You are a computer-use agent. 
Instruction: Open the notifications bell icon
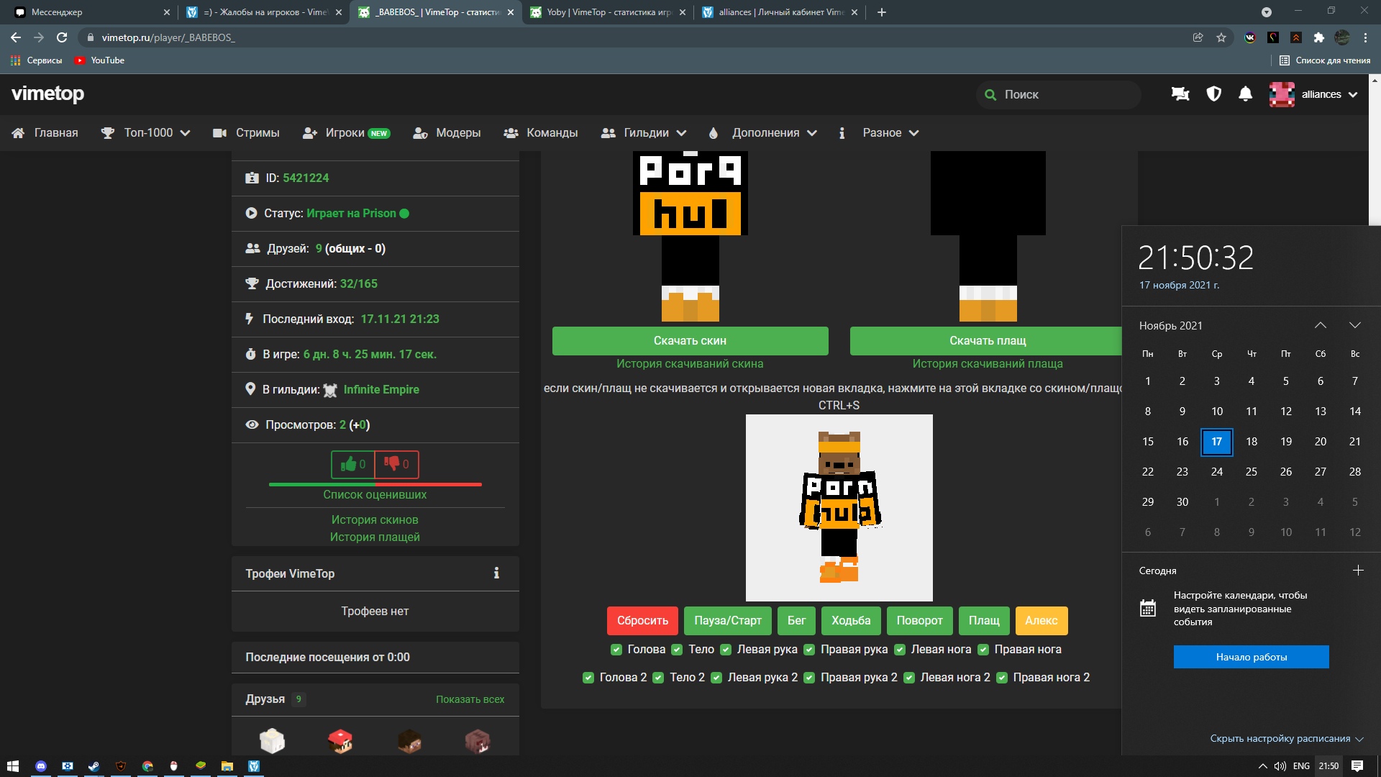point(1245,94)
